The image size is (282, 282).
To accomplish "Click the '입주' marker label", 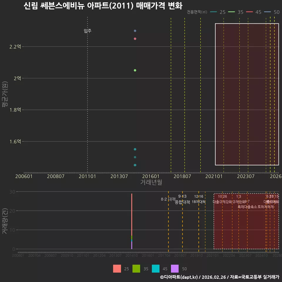I will 88,31.
